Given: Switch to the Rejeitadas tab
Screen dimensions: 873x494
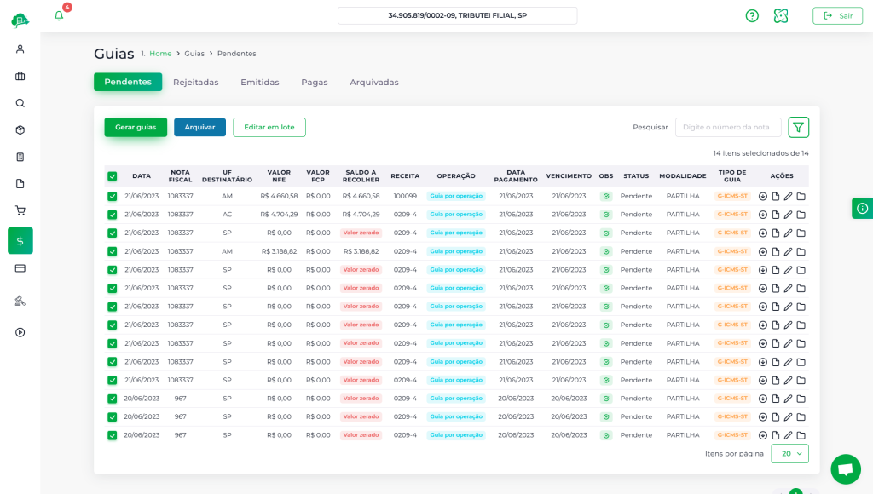Looking at the screenshot, I should point(195,82).
